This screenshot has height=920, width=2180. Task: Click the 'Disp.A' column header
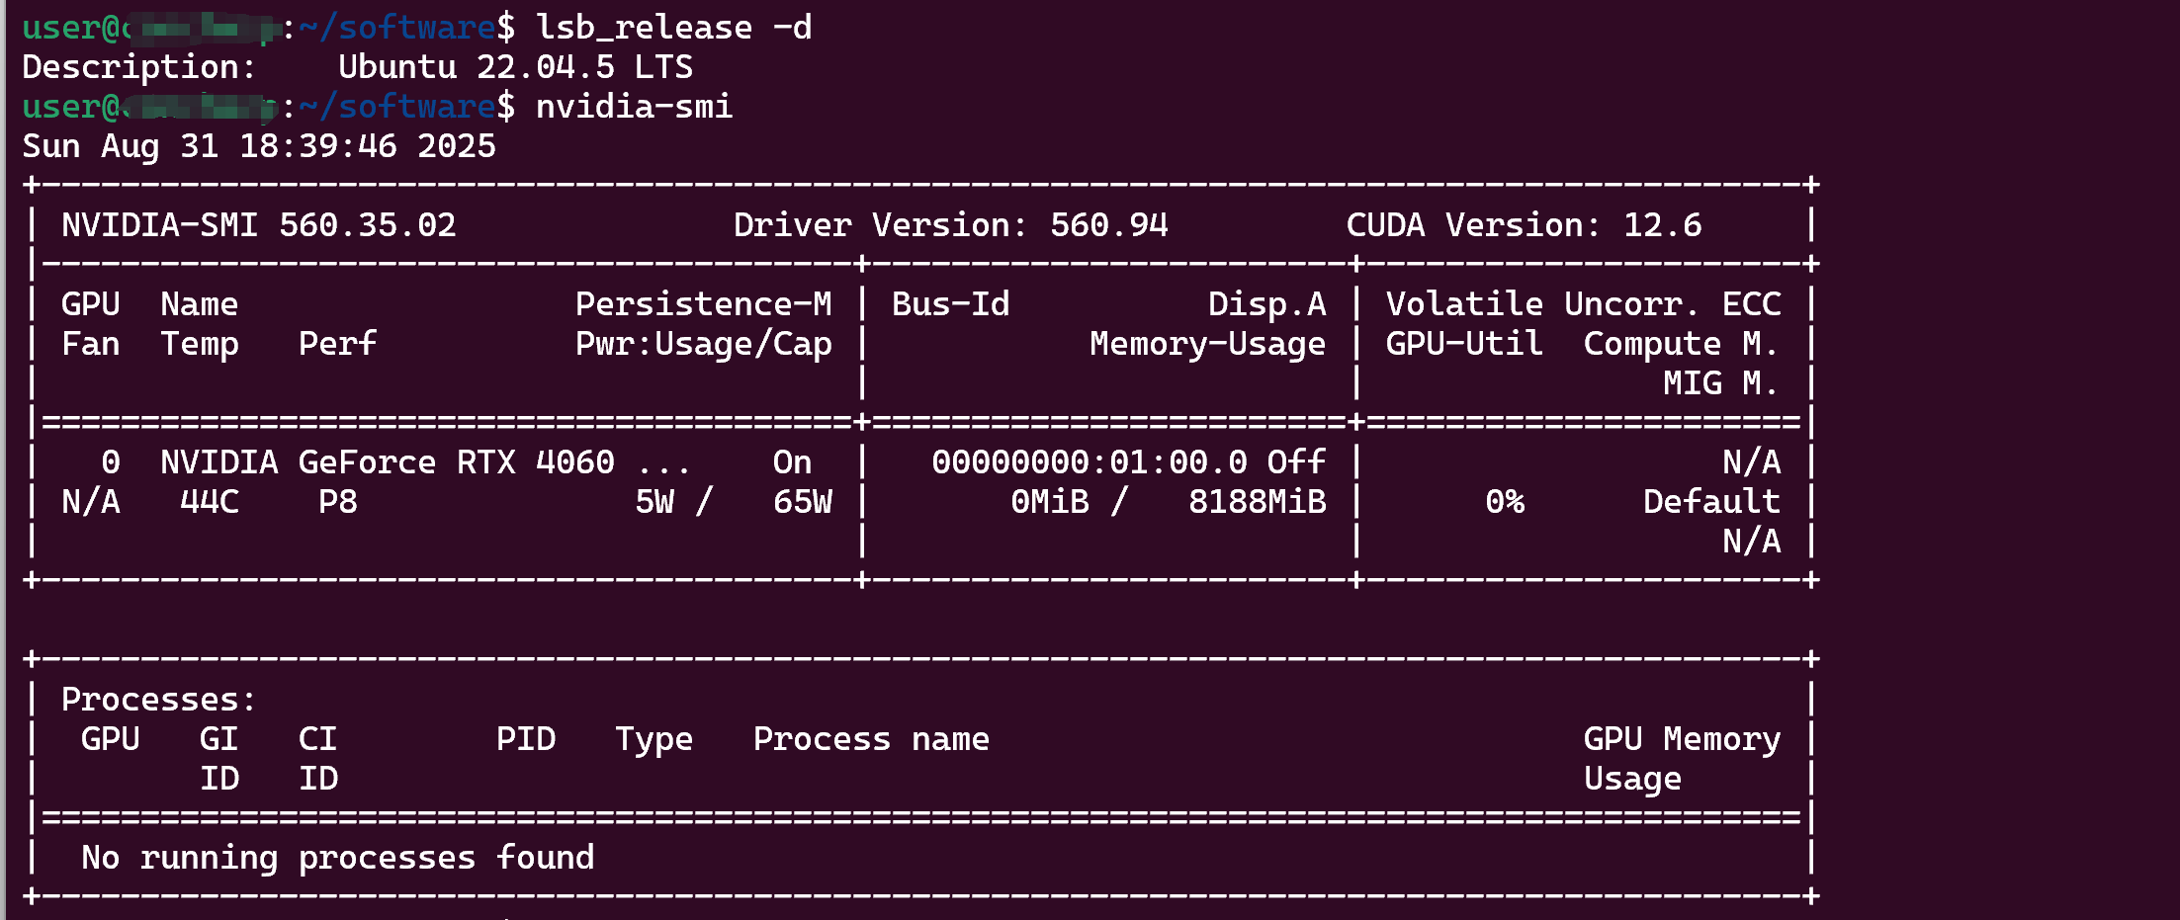pyautogui.click(x=1266, y=304)
